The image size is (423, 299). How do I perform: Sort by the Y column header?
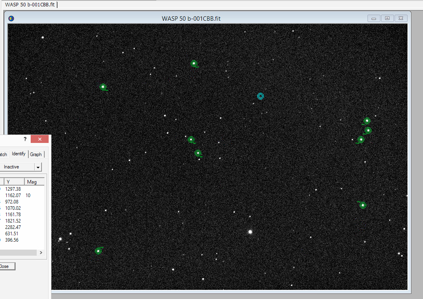pyautogui.click(x=14, y=182)
